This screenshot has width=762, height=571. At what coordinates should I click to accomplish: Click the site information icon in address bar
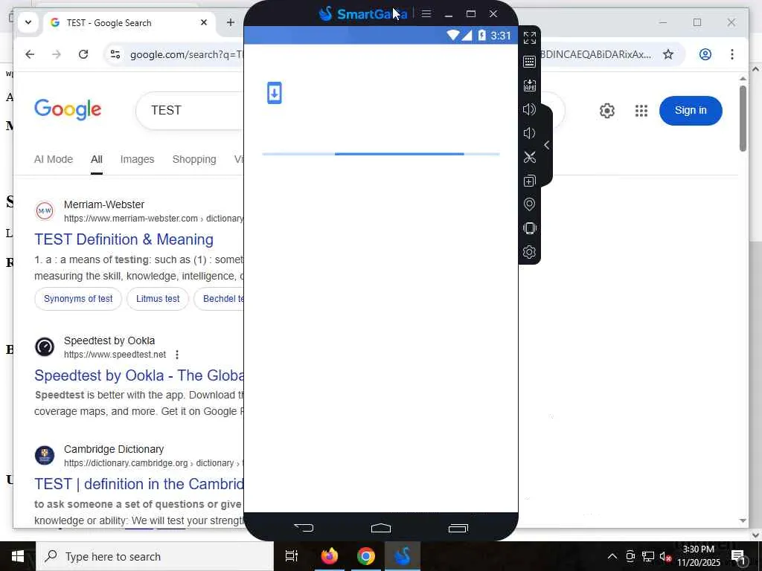[115, 54]
